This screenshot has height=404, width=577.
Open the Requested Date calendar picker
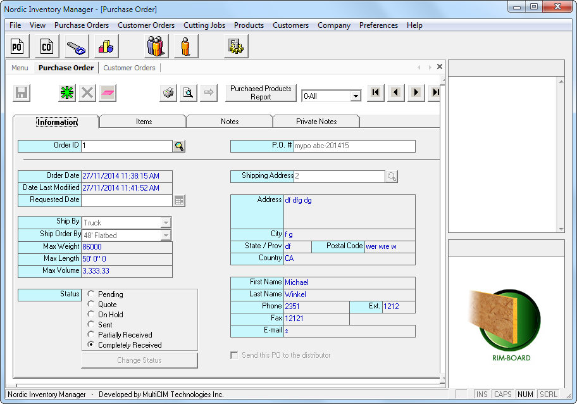coord(179,200)
